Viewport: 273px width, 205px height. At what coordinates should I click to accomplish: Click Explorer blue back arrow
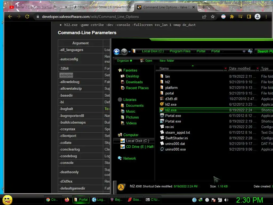click(x=117, y=52)
